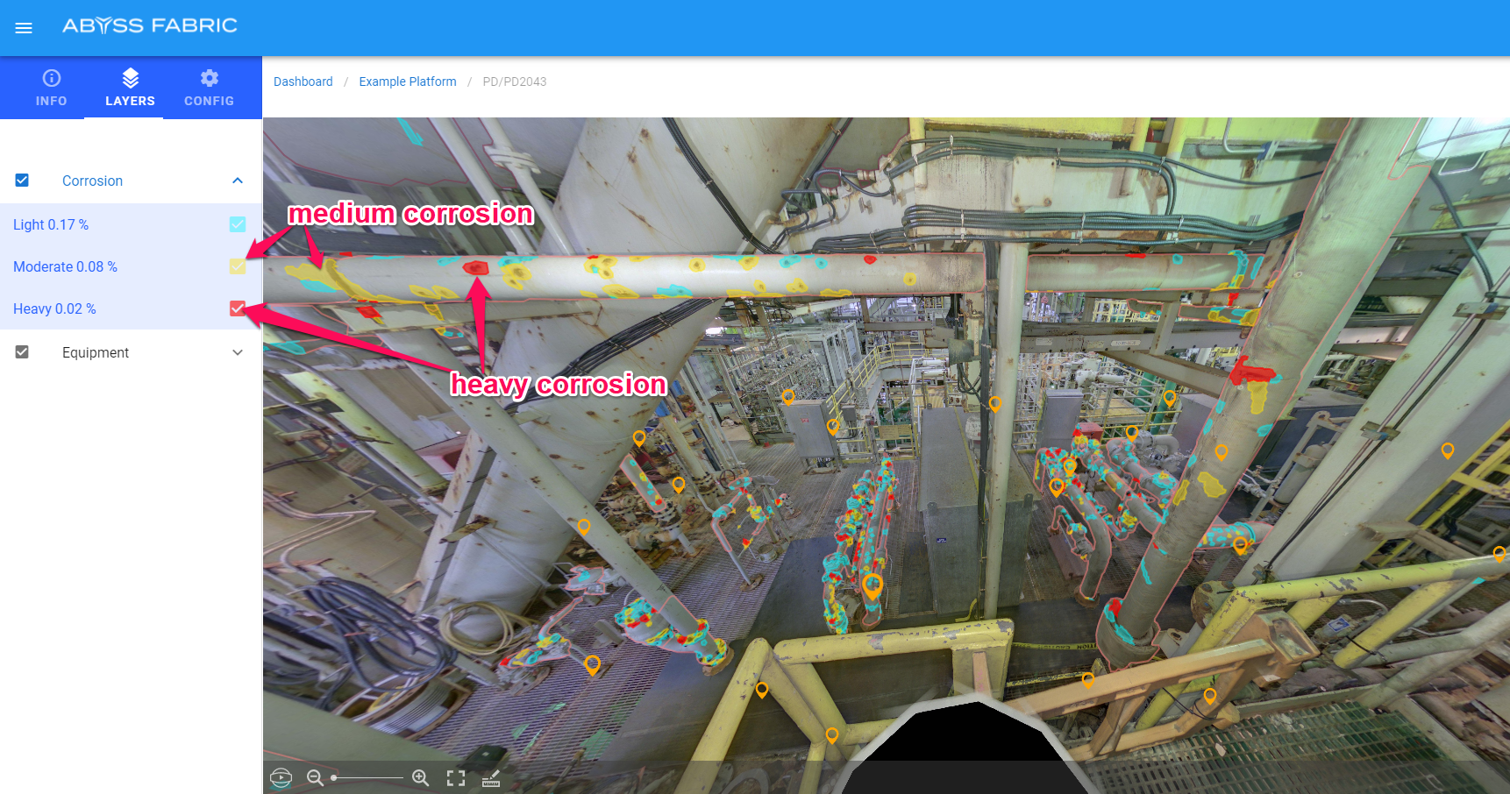Toggle the Moderate corrosion checkbox
Viewport: 1510px width, 794px height.
pyautogui.click(x=238, y=266)
